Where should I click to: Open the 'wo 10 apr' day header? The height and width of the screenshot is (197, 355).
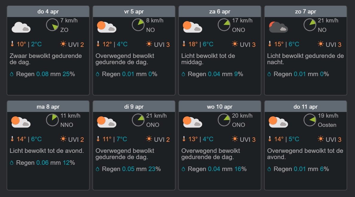pos(220,107)
